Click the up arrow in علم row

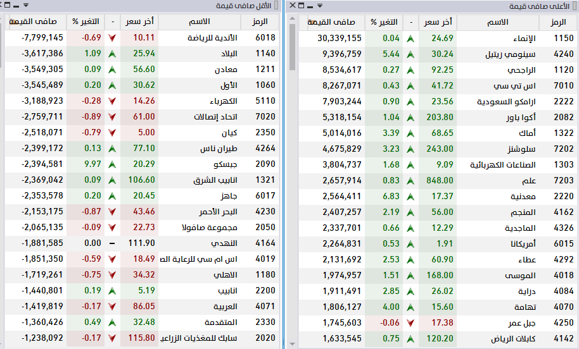(x=410, y=181)
